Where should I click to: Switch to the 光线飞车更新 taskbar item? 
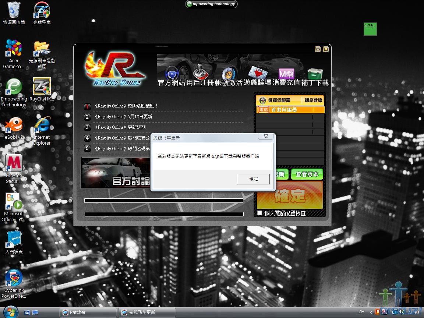pyautogui.click(x=147, y=312)
